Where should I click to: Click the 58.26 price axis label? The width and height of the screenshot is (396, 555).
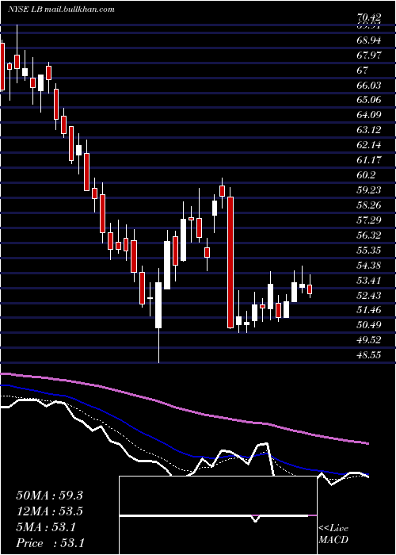(369, 205)
